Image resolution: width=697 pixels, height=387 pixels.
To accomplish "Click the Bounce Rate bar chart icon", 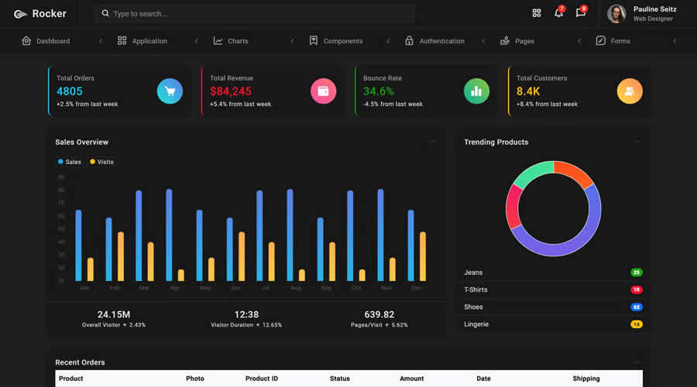I will (476, 91).
